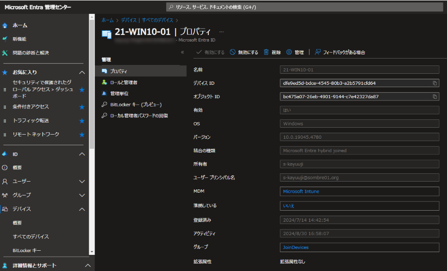Open the Microsoft Intune MDM link

[301, 191]
